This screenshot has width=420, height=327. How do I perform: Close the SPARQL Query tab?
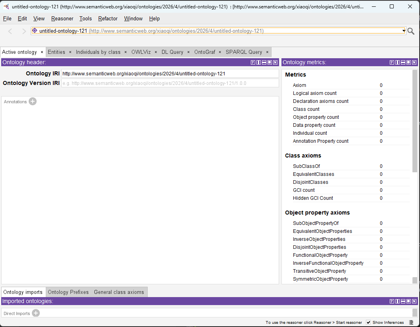(x=267, y=52)
